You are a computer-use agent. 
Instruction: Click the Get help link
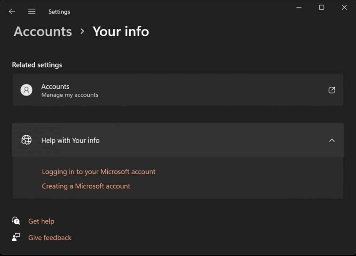pyautogui.click(x=41, y=221)
